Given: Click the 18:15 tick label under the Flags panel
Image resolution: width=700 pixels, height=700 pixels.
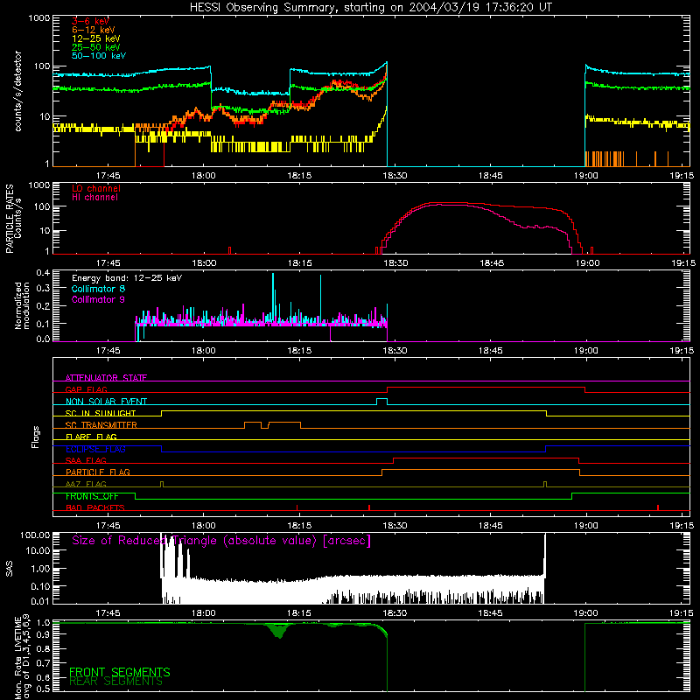Looking at the screenshot, I should (298, 526).
